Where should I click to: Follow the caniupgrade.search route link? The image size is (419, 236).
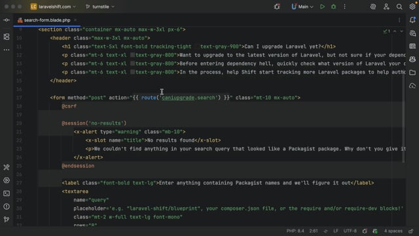[x=189, y=98]
